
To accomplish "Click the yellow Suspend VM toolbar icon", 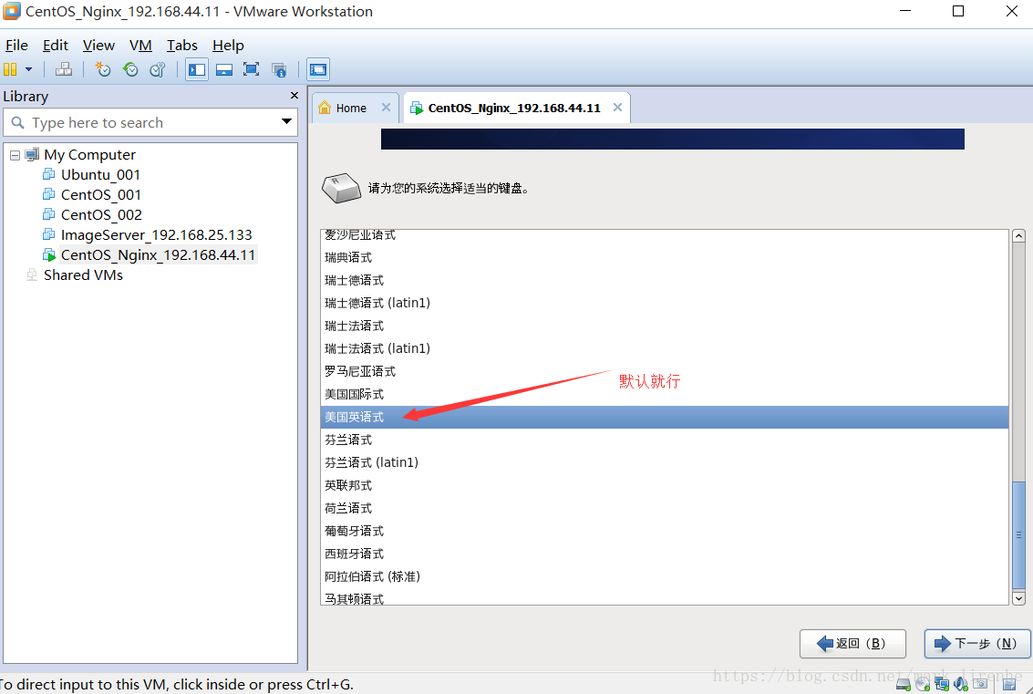I will 10,69.
